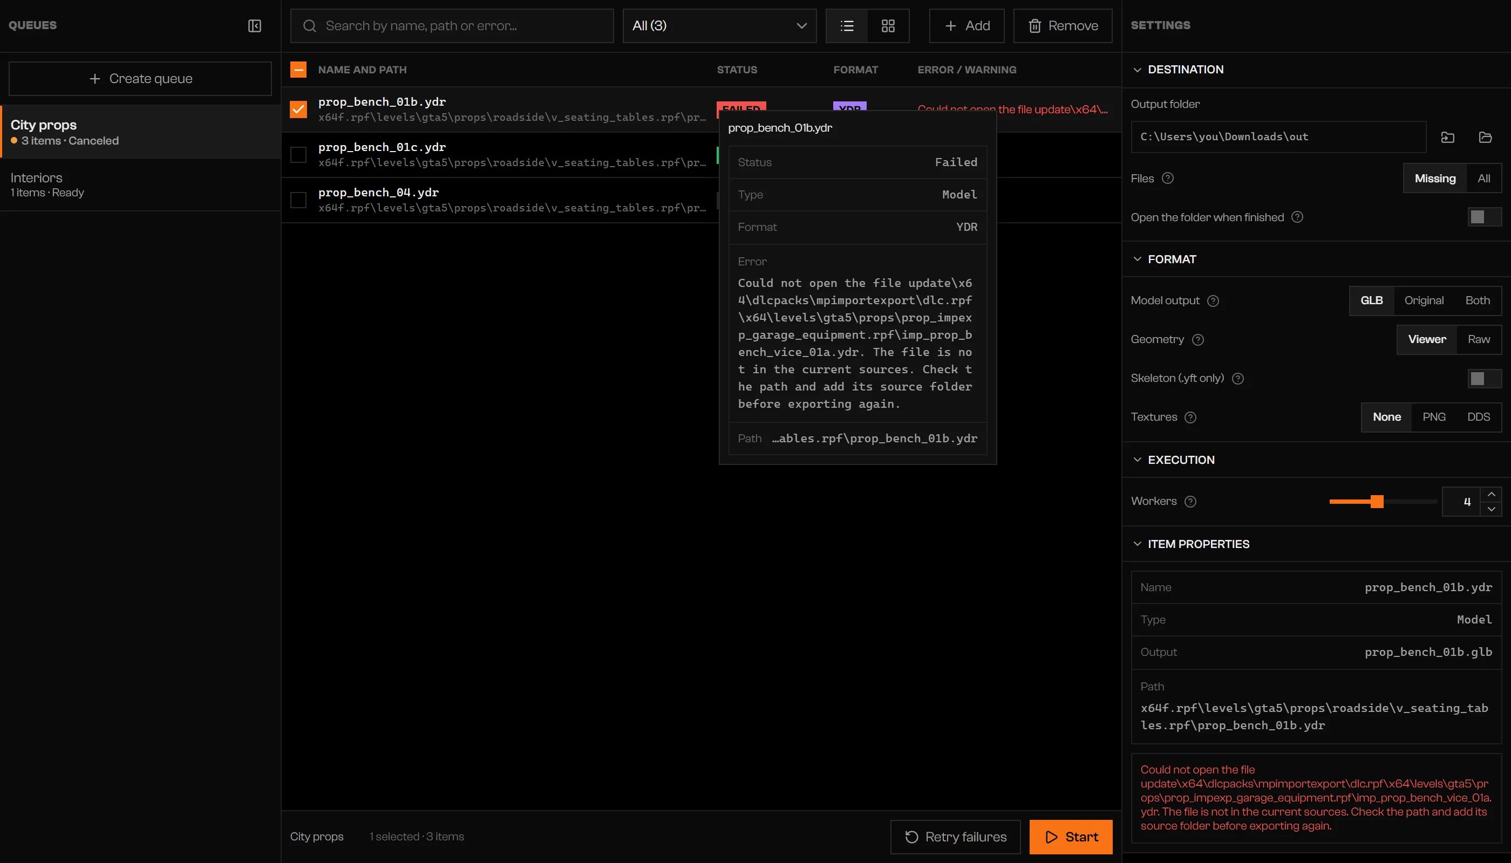Decrease workers count with down arrow
The height and width of the screenshot is (863, 1511).
pos(1491,509)
